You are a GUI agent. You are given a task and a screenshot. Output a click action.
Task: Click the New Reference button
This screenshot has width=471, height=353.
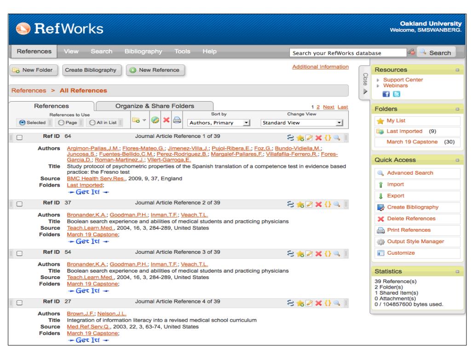point(155,70)
